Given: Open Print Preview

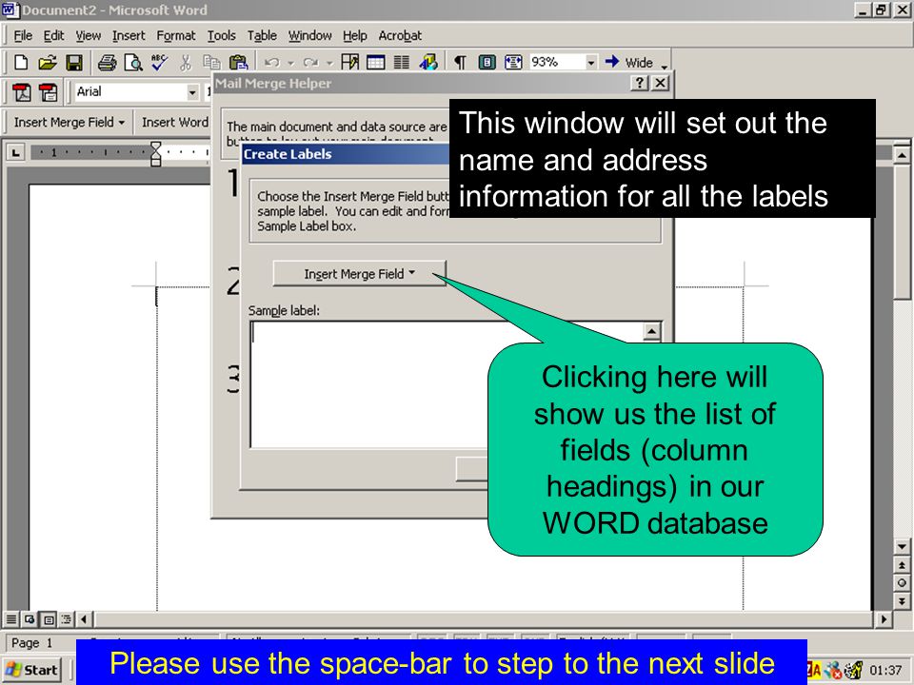Looking at the screenshot, I should click(133, 63).
